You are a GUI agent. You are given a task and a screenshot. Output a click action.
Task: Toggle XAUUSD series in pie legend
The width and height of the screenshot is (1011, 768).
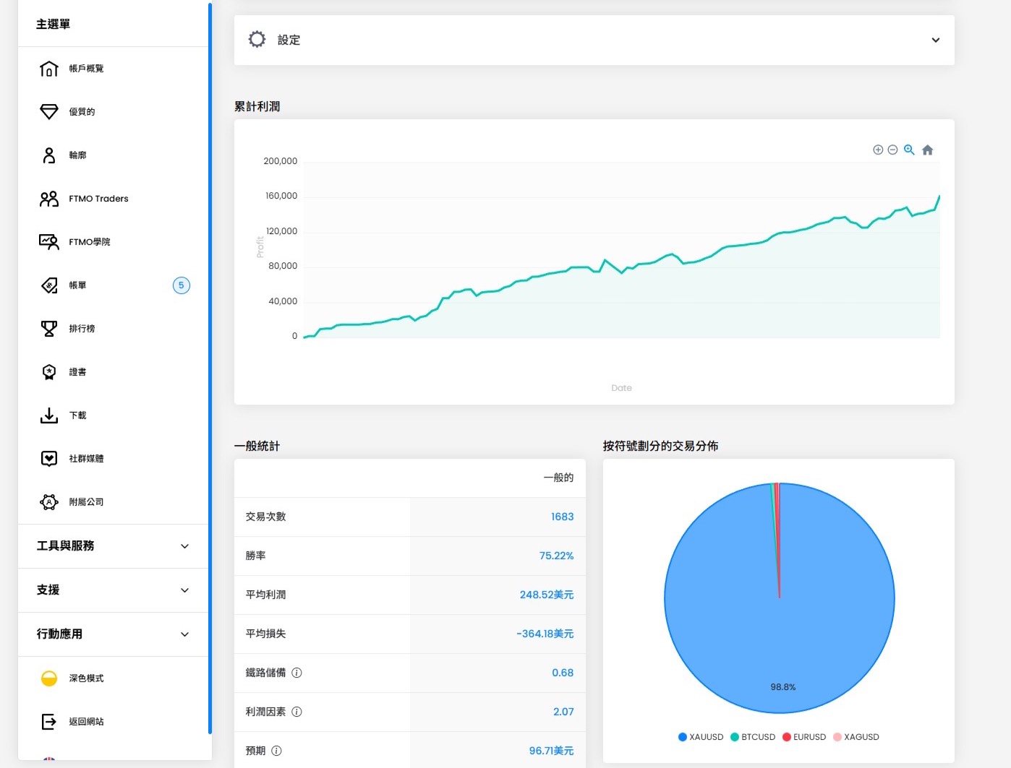click(x=701, y=737)
